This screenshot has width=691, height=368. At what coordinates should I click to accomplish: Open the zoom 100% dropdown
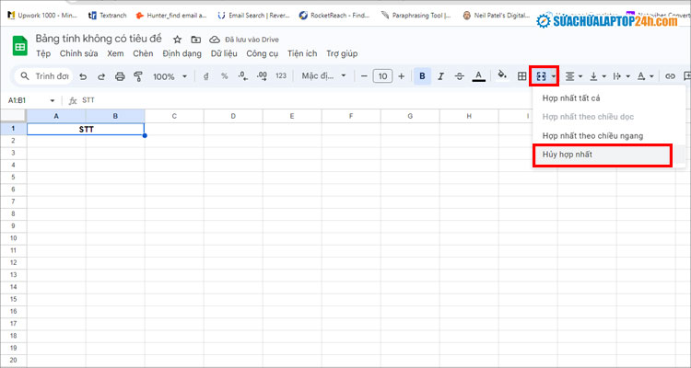(170, 76)
